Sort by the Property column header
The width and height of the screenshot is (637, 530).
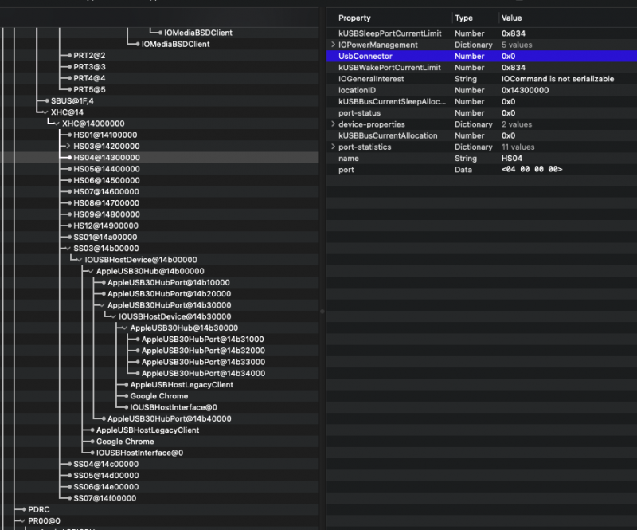[354, 18]
